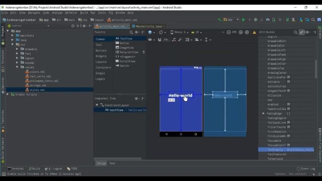
Task: Toggle the Attributes view switch arrows icon
Action: tap(302, 32)
